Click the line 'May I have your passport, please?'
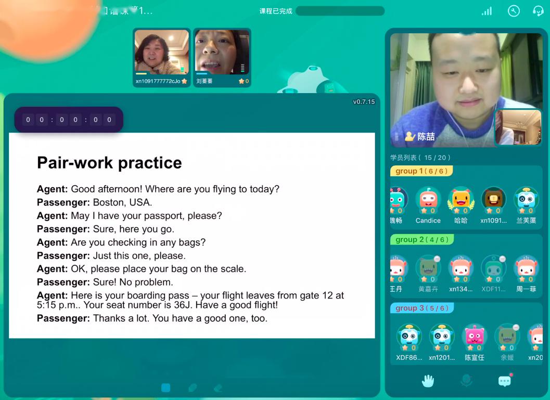Screen dimensions: 550x400 click(x=147, y=215)
